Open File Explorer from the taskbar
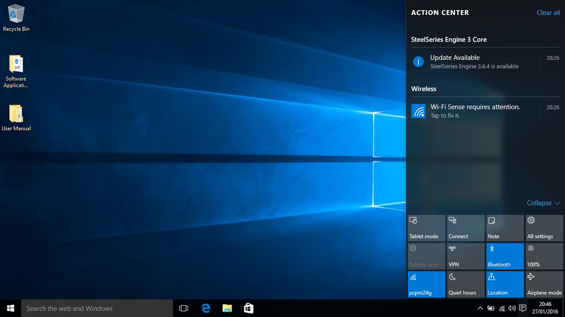 (227, 308)
